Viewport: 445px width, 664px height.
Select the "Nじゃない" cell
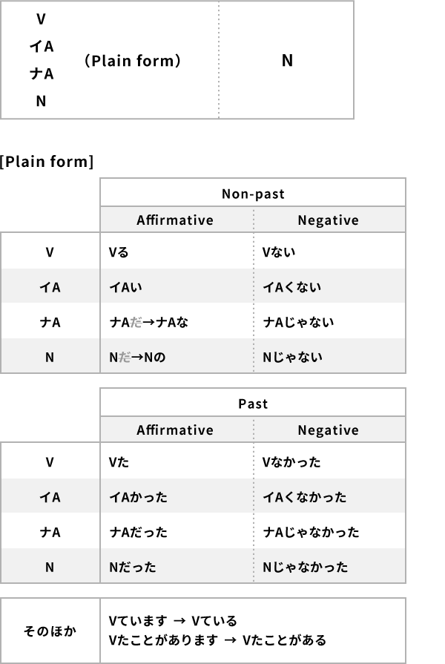[x=292, y=357]
